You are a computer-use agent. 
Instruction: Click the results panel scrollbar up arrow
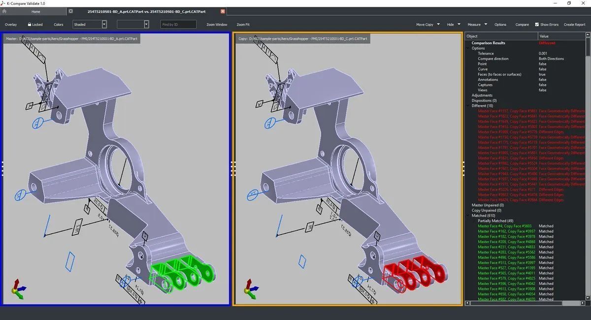588,35
